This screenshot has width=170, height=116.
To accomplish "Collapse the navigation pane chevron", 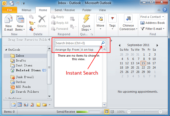I will pos(49,40).
